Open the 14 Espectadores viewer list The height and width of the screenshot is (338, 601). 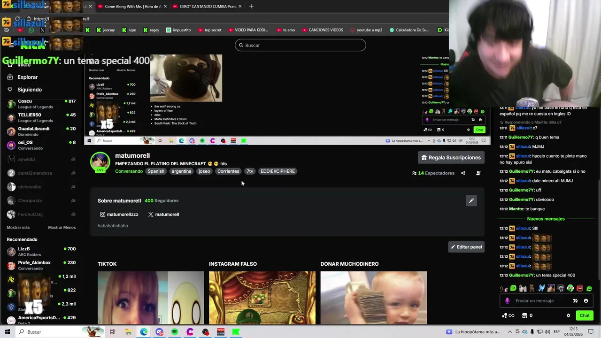pos(433,173)
